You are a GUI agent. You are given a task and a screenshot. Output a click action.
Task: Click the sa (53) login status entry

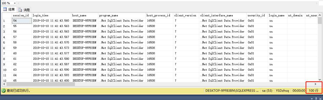(x=267, y=91)
